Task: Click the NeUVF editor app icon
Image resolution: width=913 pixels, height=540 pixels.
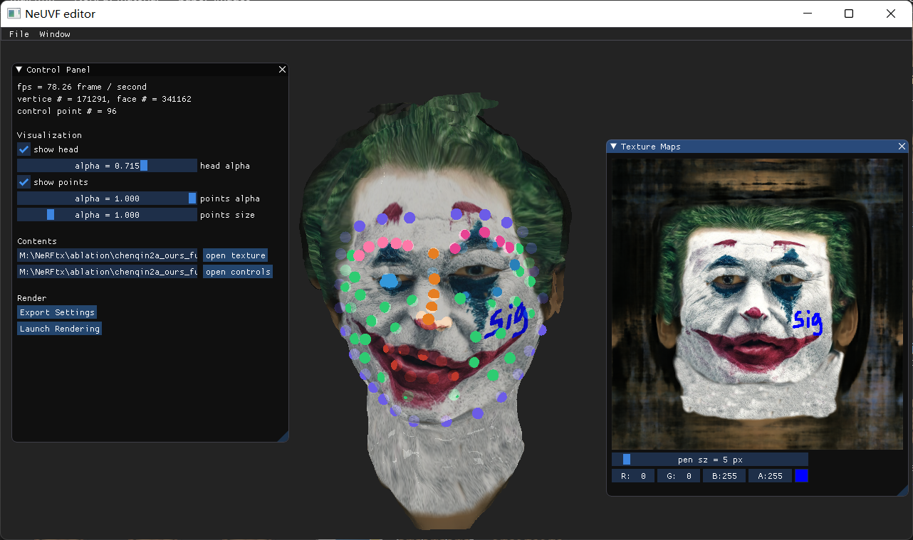Action: tap(14, 14)
